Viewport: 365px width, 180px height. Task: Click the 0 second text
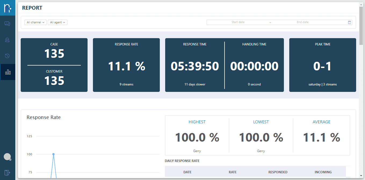pyautogui.click(x=254, y=84)
